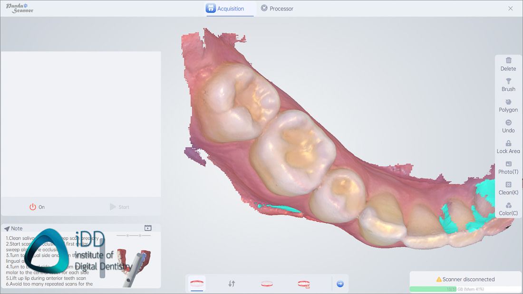Select the upper jaw scan stage icon
The image size is (523, 294).
pos(197,283)
